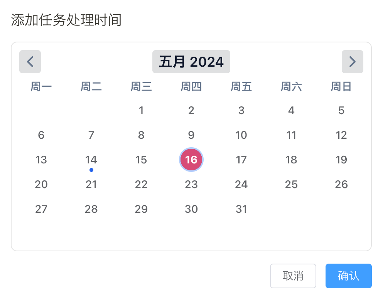This screenshot has width=378, height=296.
Task: Select the 10th under 周五
Action: pyautogui.click(x=241, y=135)
